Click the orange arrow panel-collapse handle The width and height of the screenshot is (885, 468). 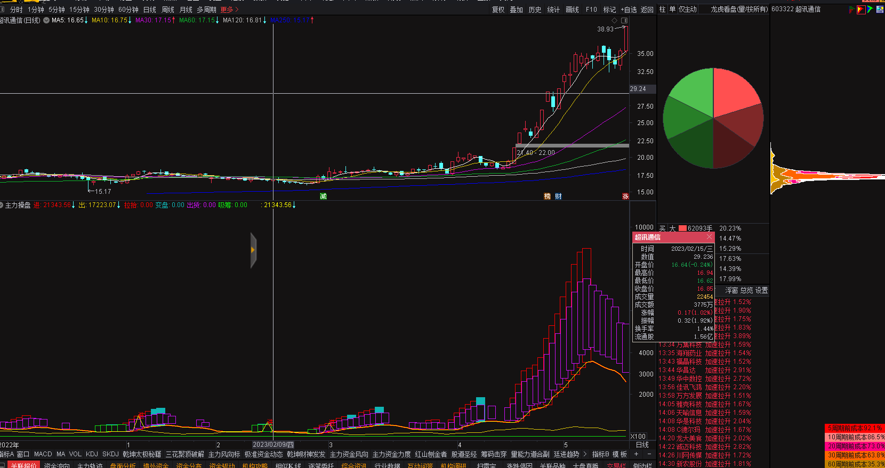[253, 250]
